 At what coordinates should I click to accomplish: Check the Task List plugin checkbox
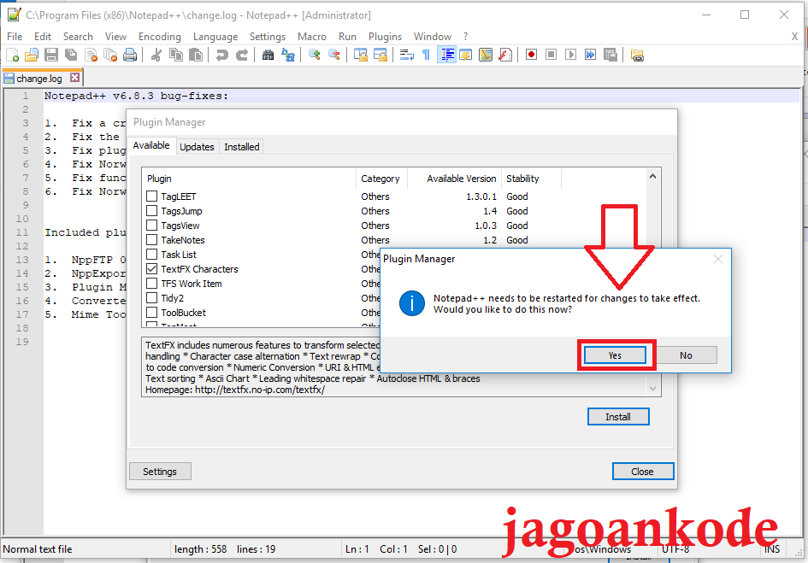151,255
